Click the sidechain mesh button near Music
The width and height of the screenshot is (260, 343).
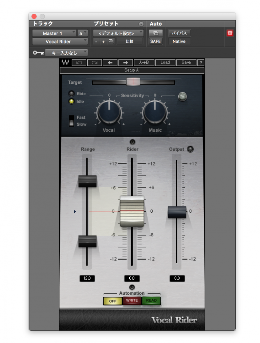tap(182, 96)
